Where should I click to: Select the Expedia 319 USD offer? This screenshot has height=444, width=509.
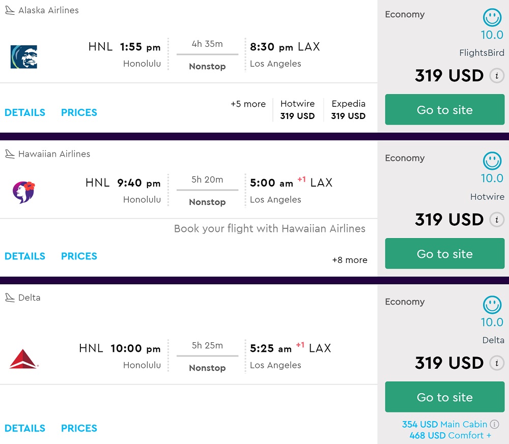(x=348, y=110)
